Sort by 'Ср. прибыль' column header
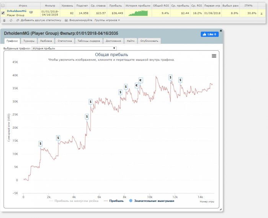This screenshot has height=218, width=268. (180, 6)
